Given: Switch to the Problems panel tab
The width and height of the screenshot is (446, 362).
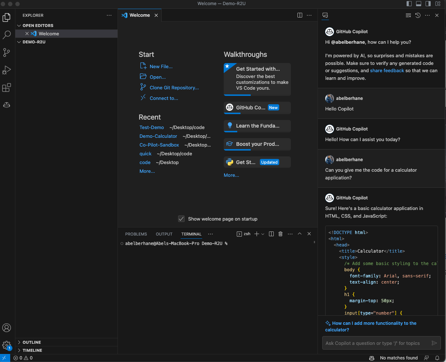Looking at the screenshot, I should click(x=136, y=234).
